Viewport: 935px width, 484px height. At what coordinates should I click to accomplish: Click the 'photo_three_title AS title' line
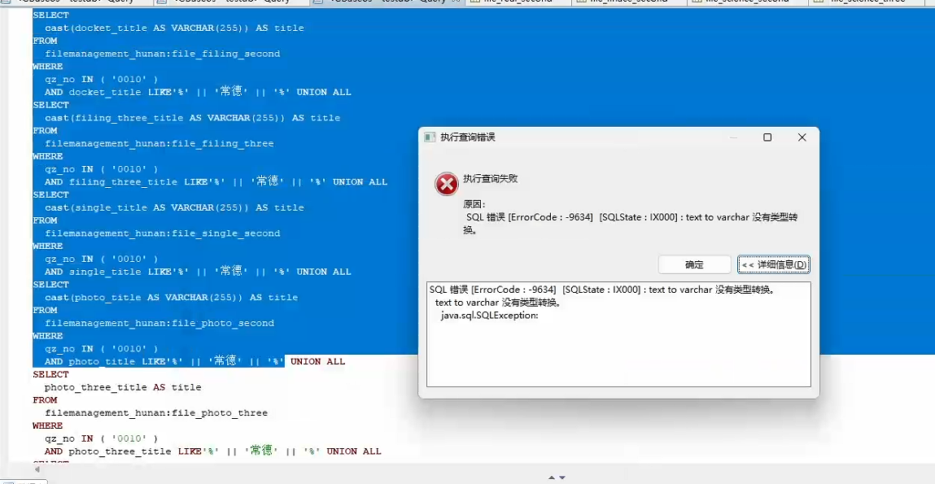[123, 387]
